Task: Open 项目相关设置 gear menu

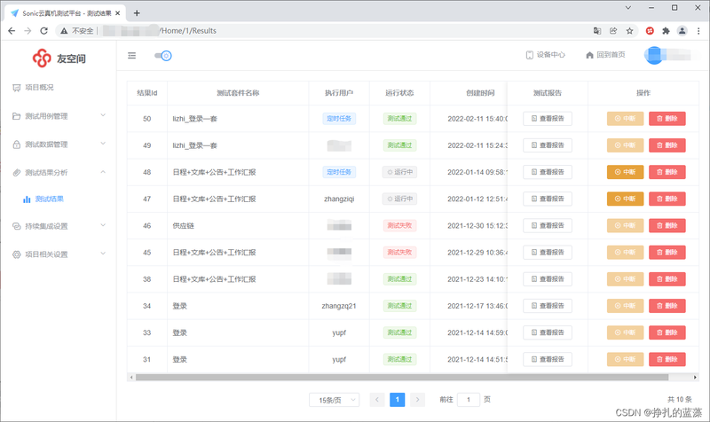Action: pyautogui.click(x=59, y=254)
